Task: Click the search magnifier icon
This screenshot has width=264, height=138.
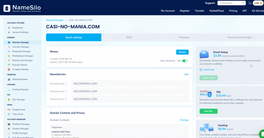Action: pyautogui.click(x=243, y=3)
